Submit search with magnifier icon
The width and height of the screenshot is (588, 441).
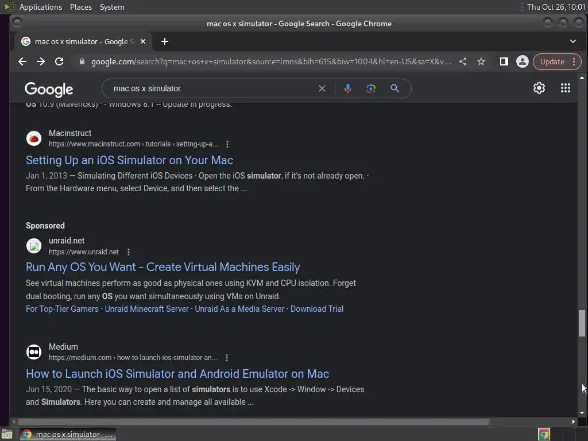(394, 88)
